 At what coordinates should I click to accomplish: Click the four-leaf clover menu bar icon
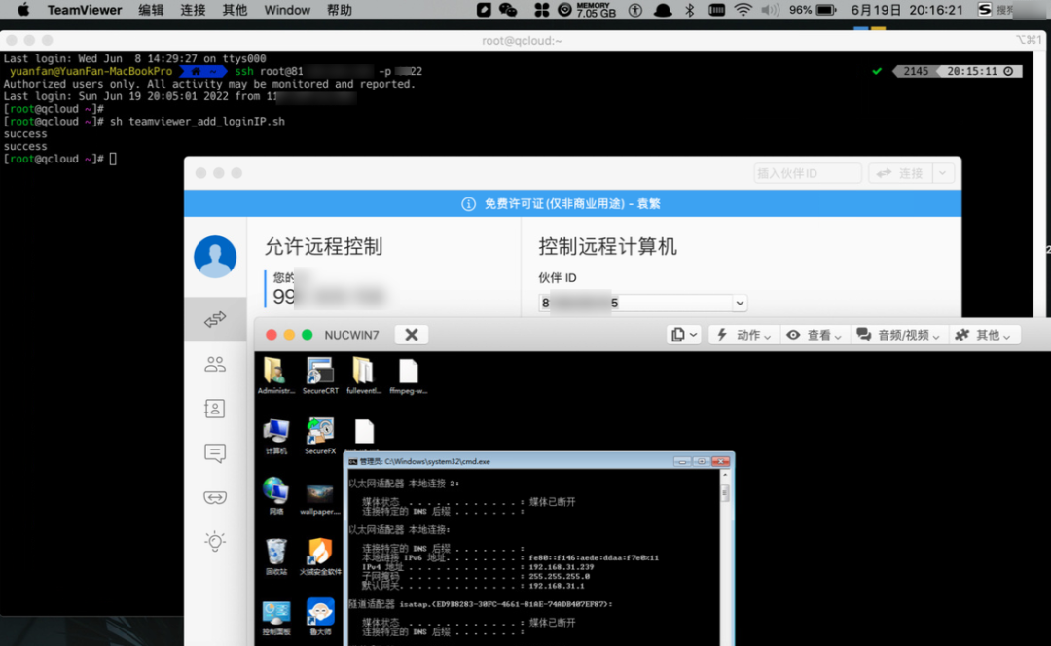(542, 10)
